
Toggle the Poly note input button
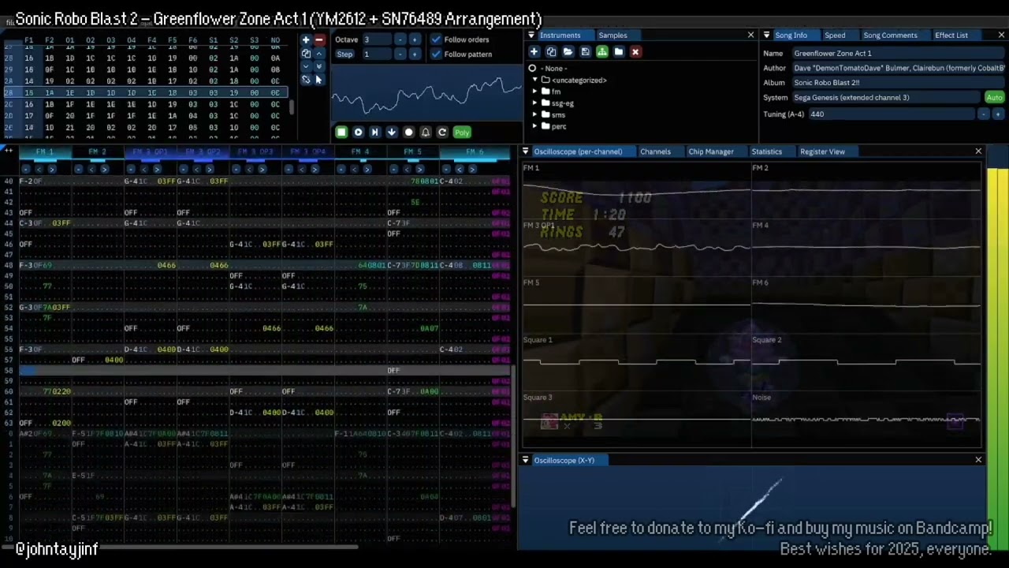[x=462, y=133]
